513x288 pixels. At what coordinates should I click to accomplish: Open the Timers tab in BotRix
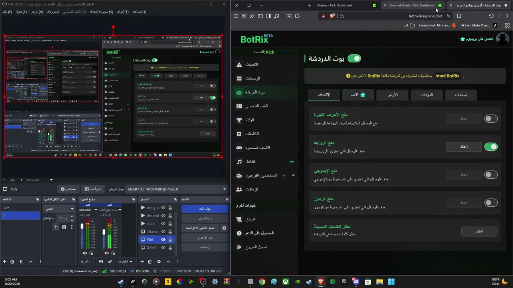coord(426,95)
